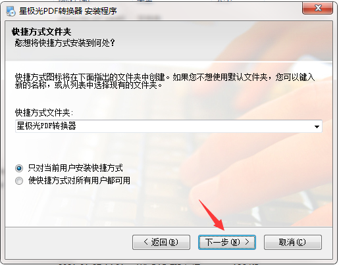Viewport: 339px width, 265px height.
Task: Click the description paragraph about default folder
Action: 165,81
